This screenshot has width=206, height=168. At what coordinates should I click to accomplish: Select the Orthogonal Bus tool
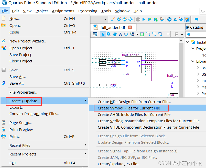click(154, 34)
